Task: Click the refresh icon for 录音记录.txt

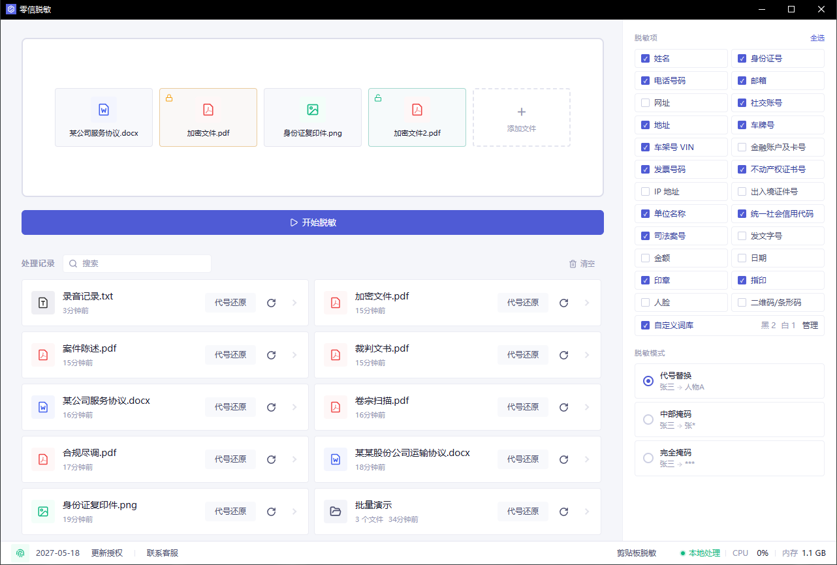Action: pos(272,303)
